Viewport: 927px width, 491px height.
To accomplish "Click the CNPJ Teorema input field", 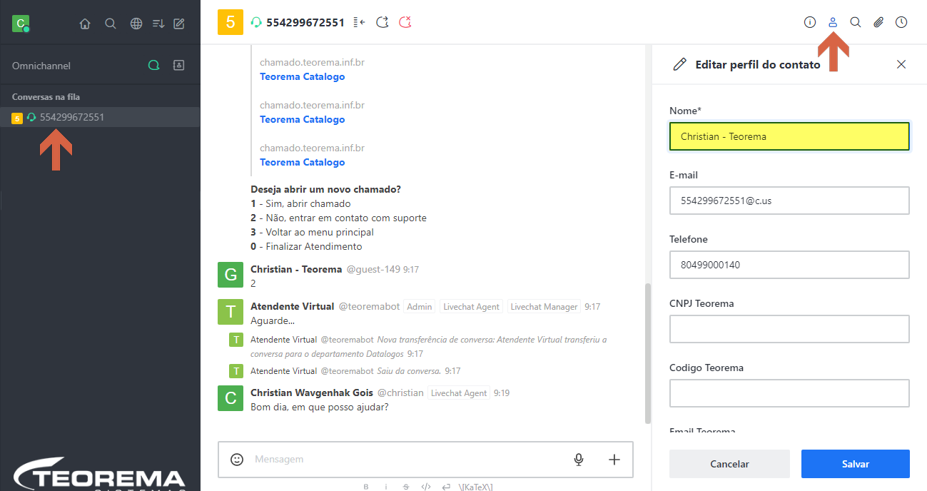I will [x=789, y=329].
